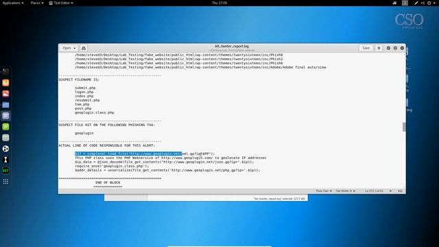Open the Plain Text language dropdown
The image size is (439, 247).
[x=324, y=191]
